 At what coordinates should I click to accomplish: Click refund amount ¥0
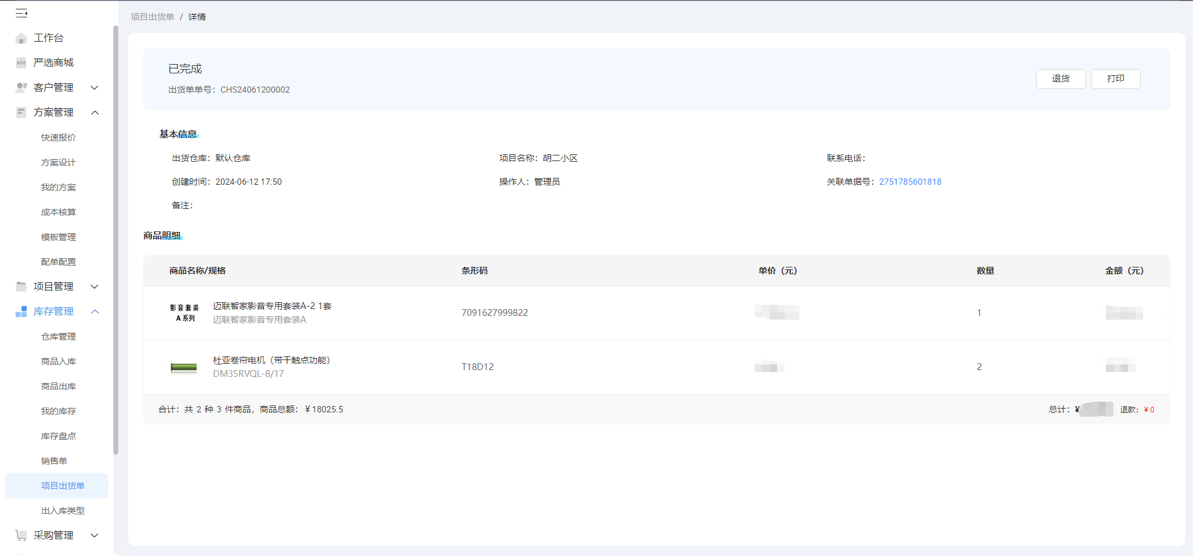click(x=1149, y=410)
